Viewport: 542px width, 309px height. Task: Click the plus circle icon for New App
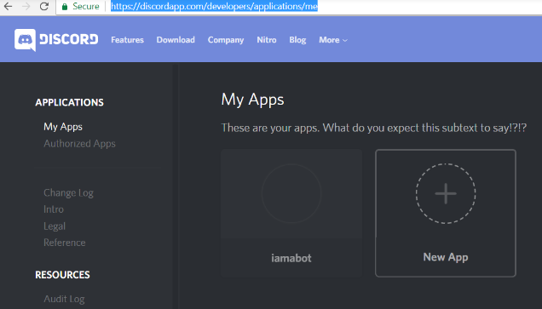446,193
